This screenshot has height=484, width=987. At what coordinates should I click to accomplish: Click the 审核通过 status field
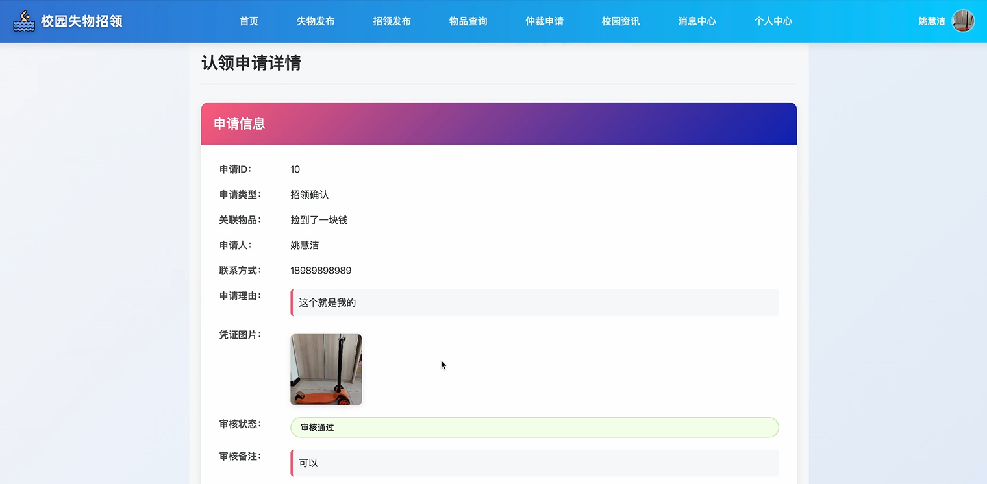(534, 427)
